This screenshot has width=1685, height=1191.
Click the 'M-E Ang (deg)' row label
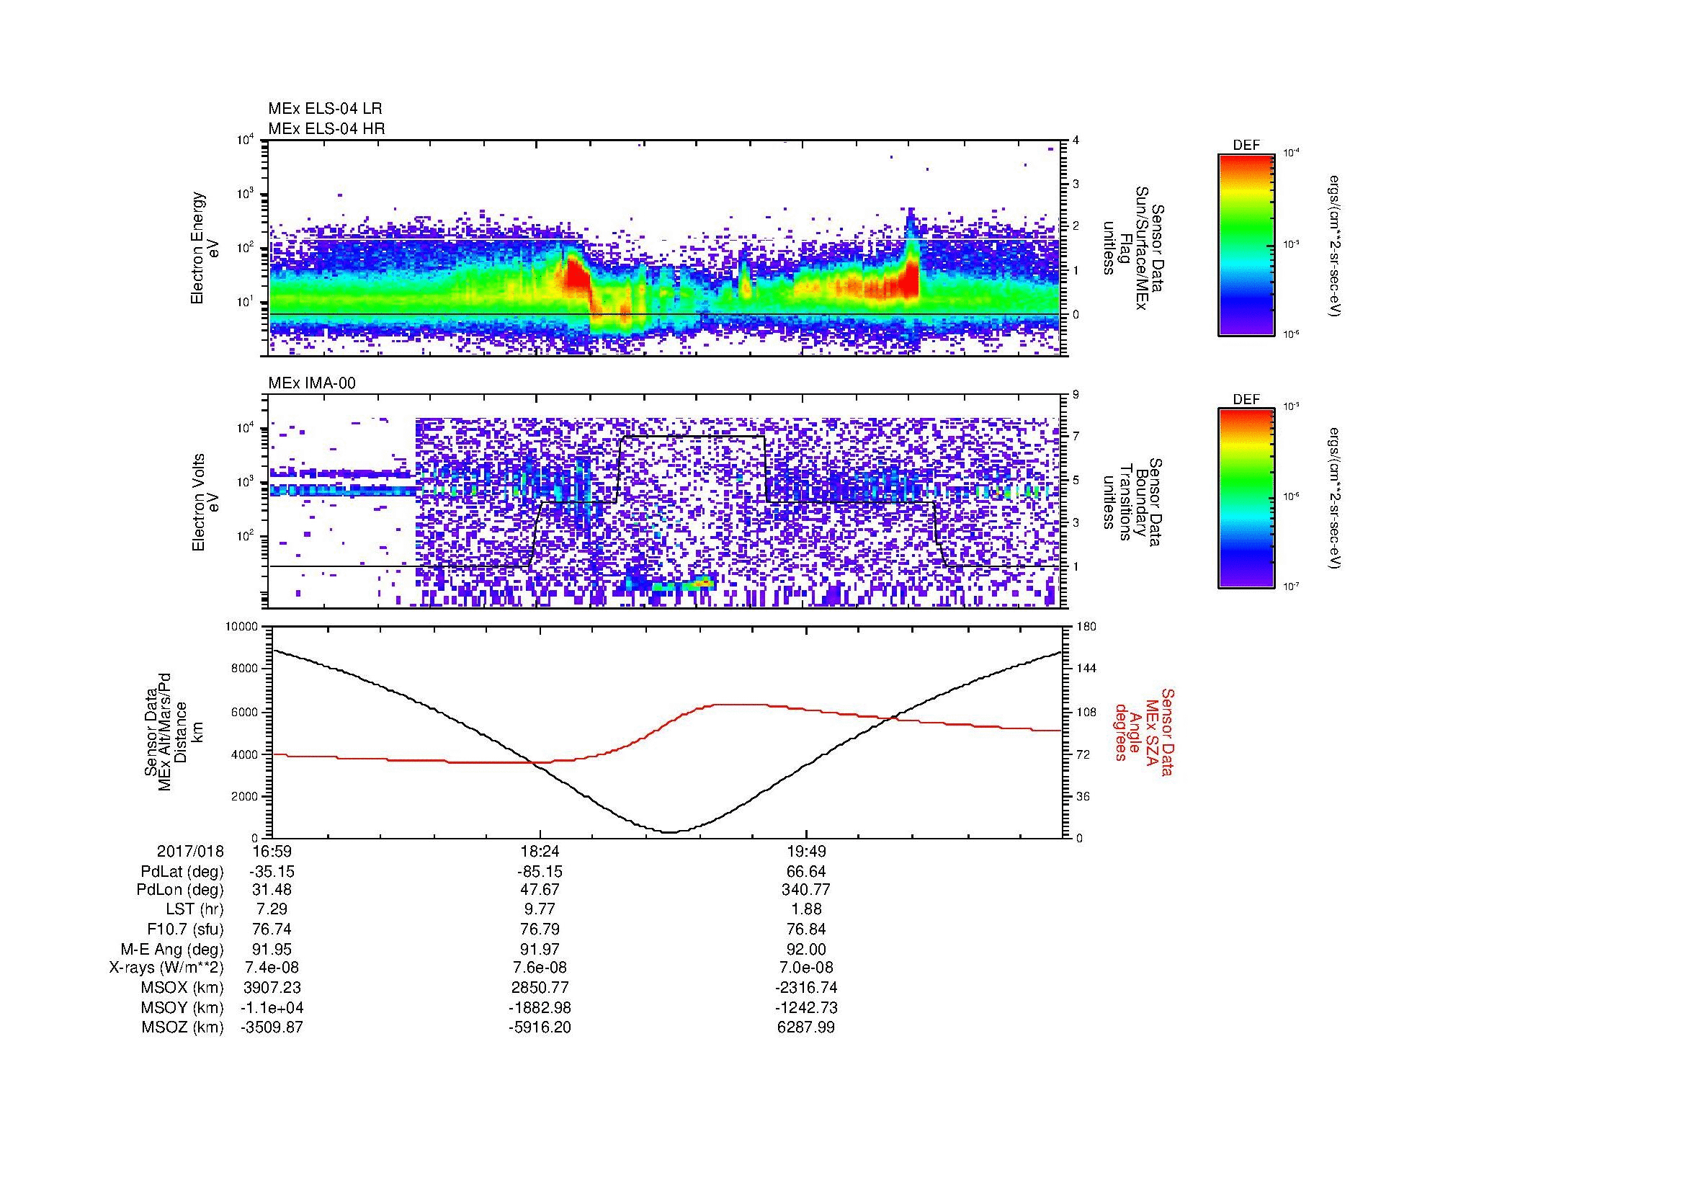[171, 949]
